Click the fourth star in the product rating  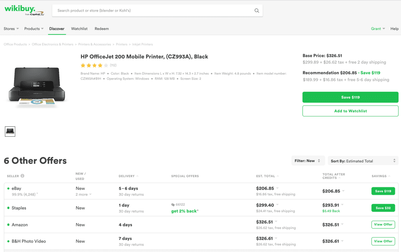(x=99, y=65)
